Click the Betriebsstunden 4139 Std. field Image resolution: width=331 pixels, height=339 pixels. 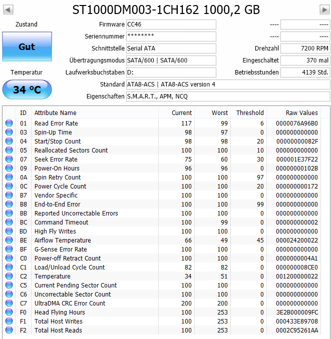pyautogui.click(x=305, y=72)
